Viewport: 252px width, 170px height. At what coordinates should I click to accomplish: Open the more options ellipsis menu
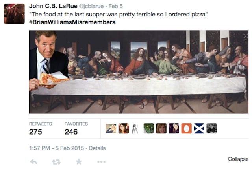[x=101, y=161]
